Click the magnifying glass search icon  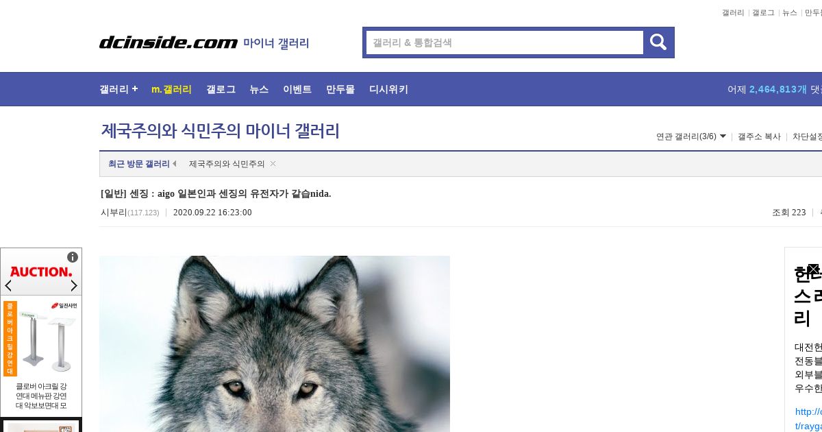[658, 43]
